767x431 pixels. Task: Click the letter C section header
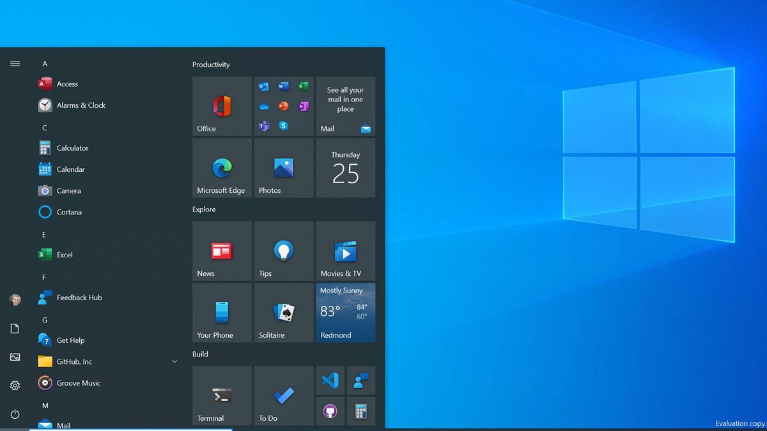coord(45,128)
